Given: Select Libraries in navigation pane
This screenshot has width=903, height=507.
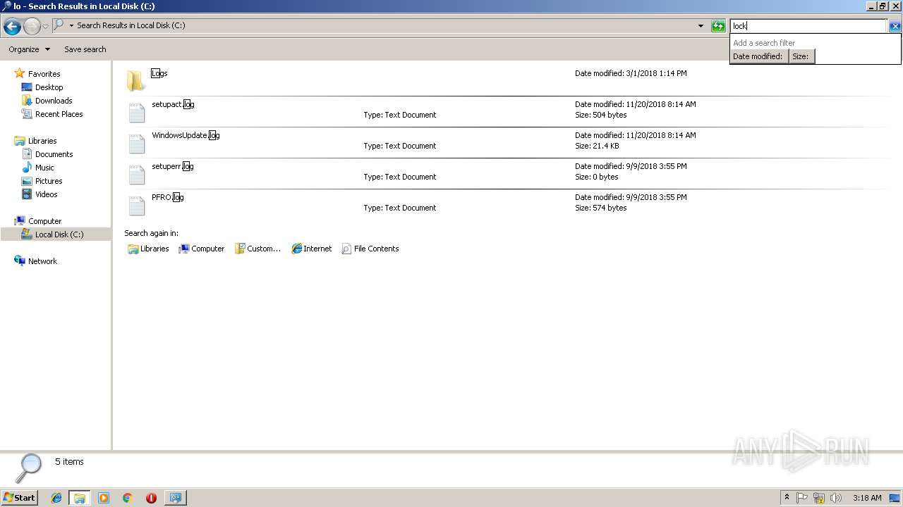Looking at the screenshot, I should coord(42,141).
